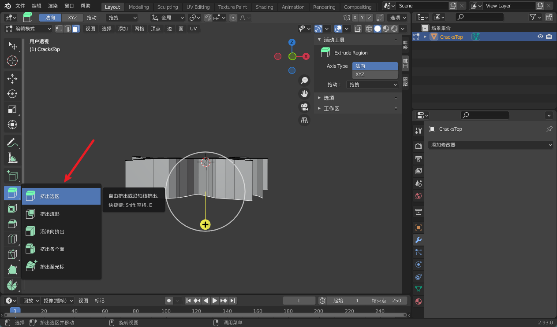Jump to the end frame
557x327 pixels.
click(232, 301)
